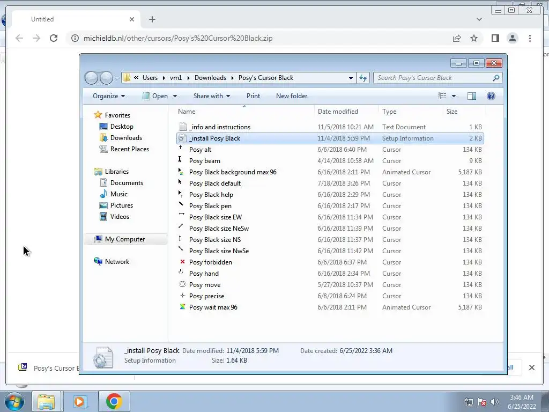549x412 pixels.
Task: Click New folder button
Action: click(x=291, y=96)
